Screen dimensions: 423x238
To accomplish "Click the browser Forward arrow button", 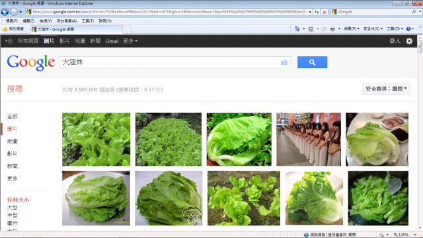I will tap(14, 12).
